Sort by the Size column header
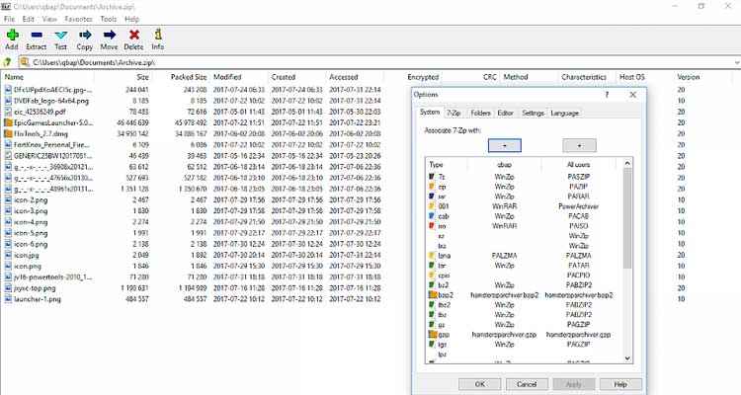Image resolution: width=741 pixels, height=395 pixels. point(123,77)
